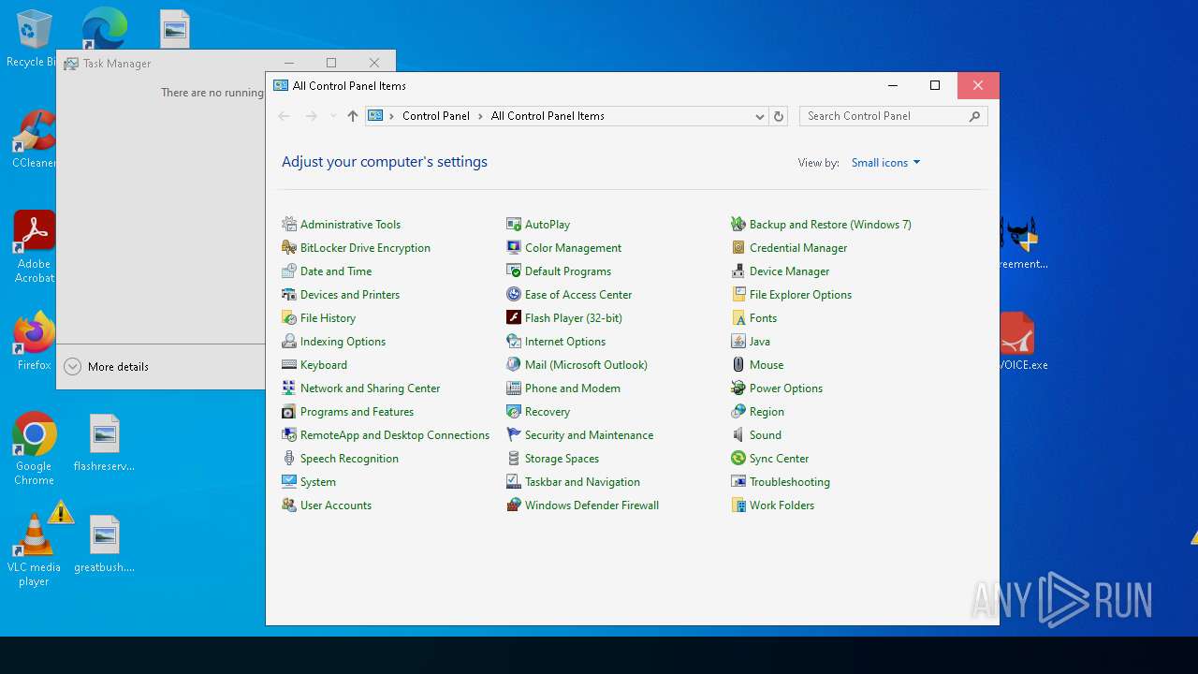Open the Recent locations dropdown arrow
The width and height of the screenshot is (1198, 674).
pyautogui.click(x=333, y=116)
